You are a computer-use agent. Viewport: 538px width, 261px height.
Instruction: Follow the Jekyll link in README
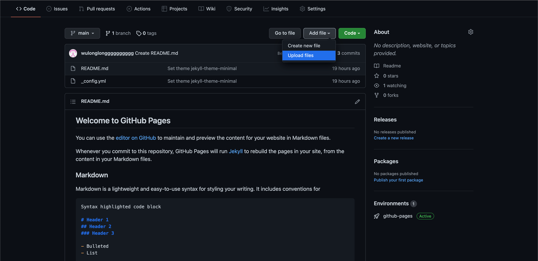[x=236, y=151]
